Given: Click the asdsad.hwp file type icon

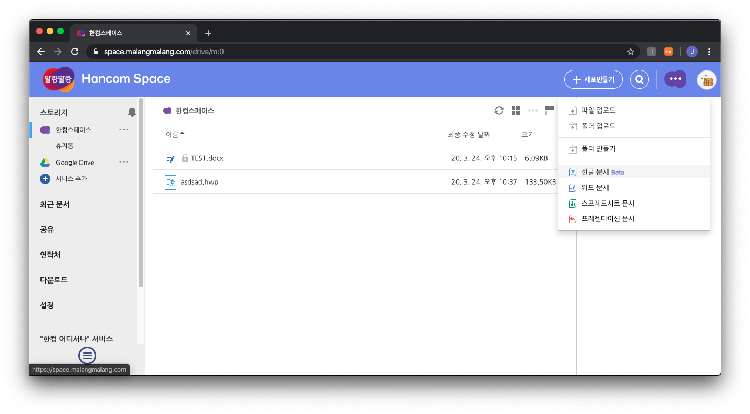Looking at the screenshot, I should (170, 182).
